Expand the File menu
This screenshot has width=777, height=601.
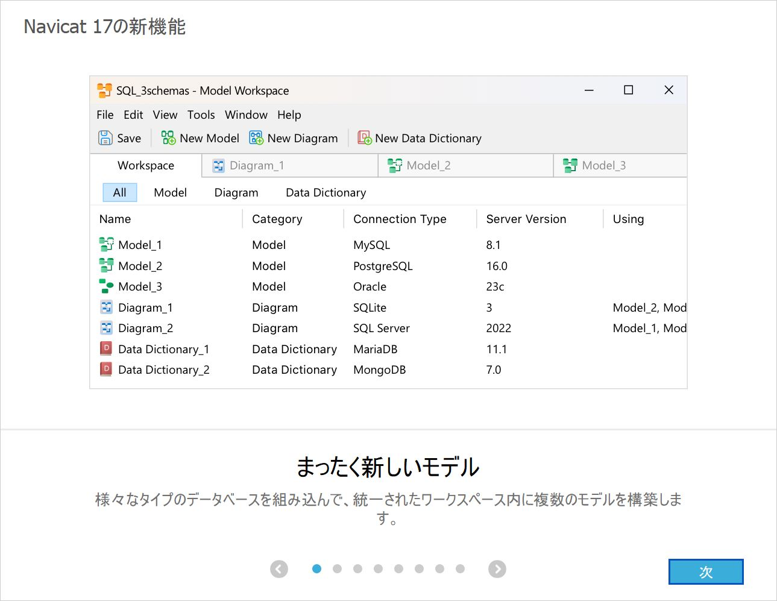pos(104,115)
